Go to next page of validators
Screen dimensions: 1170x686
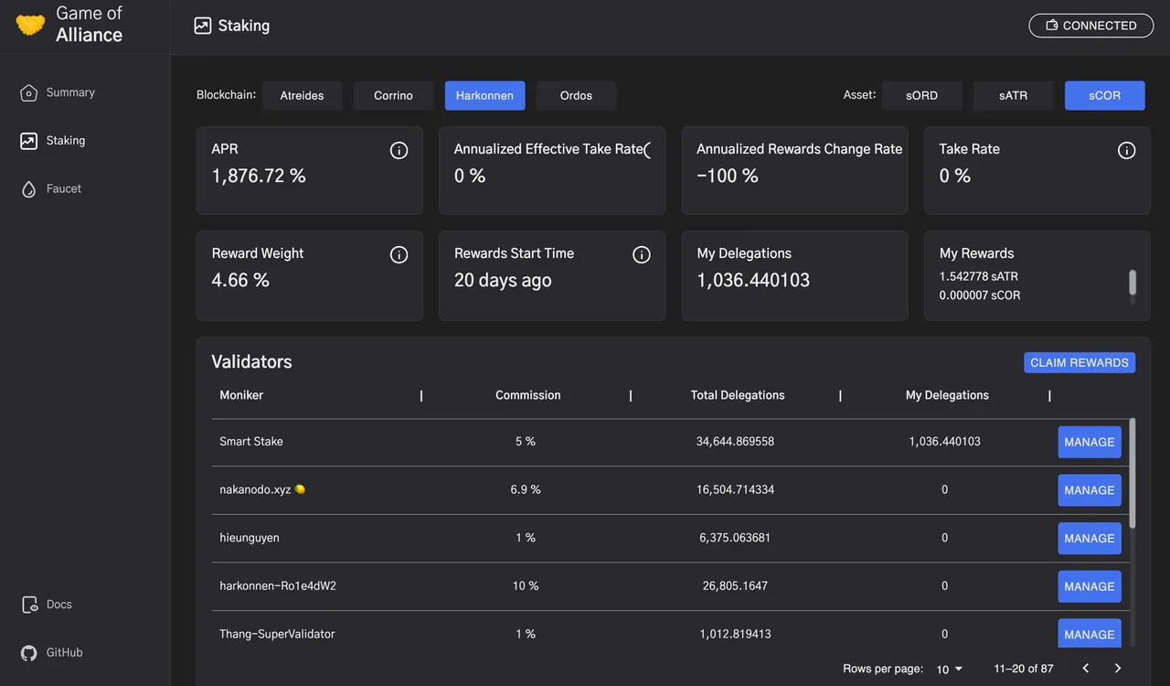click(x=1117, y=669)
